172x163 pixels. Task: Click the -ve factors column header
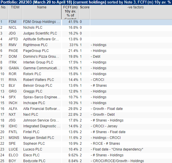click(x=131, y=12)
